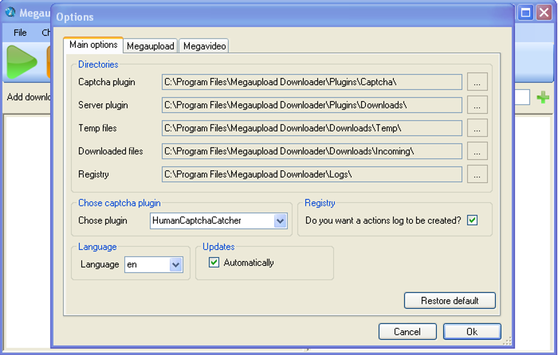
Task: Confirm settings with the Ok button
Action: (x=472, y=332)
